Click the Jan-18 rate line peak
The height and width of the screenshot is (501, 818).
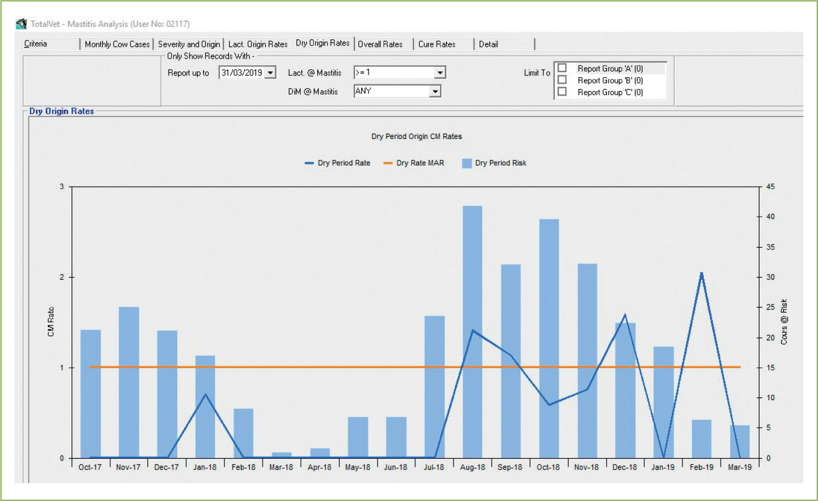(205, 395)
